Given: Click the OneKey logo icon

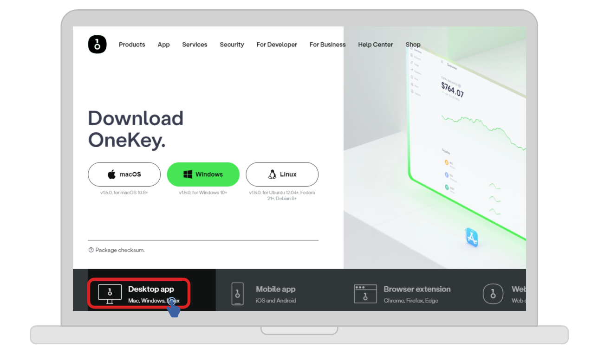Looking at the screenshot, I should 97,45.
